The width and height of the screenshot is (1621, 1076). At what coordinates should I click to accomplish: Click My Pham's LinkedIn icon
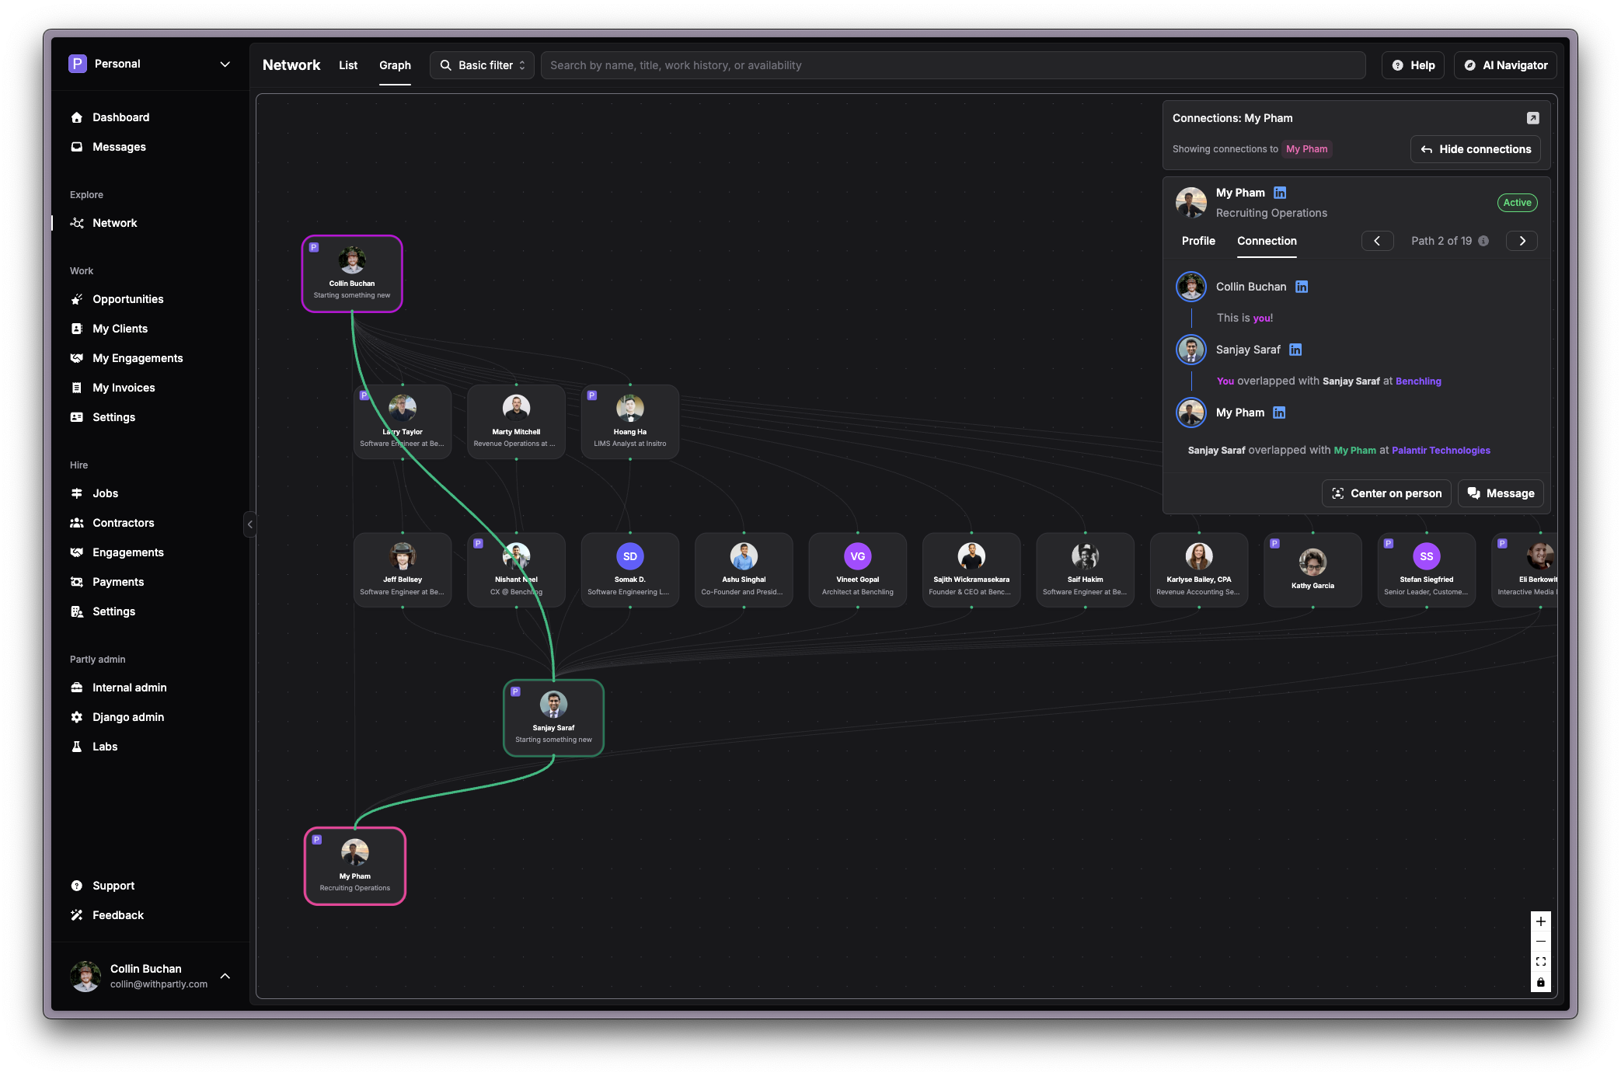click(x=1279, y=193)
